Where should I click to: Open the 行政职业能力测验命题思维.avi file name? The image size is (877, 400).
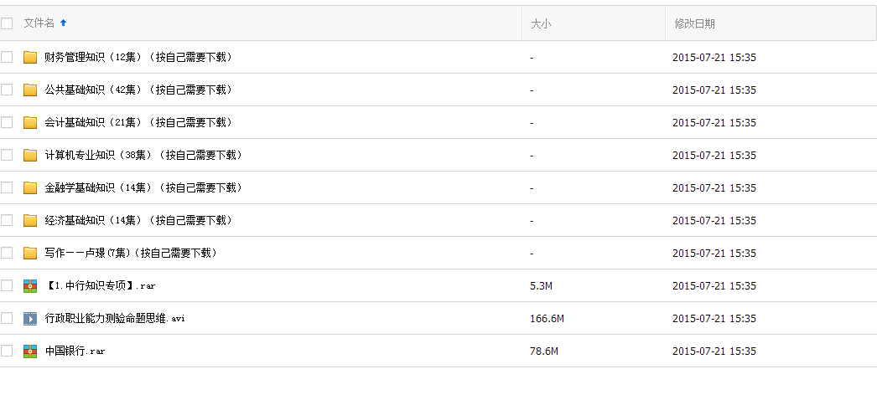click(x=115, y=318)
